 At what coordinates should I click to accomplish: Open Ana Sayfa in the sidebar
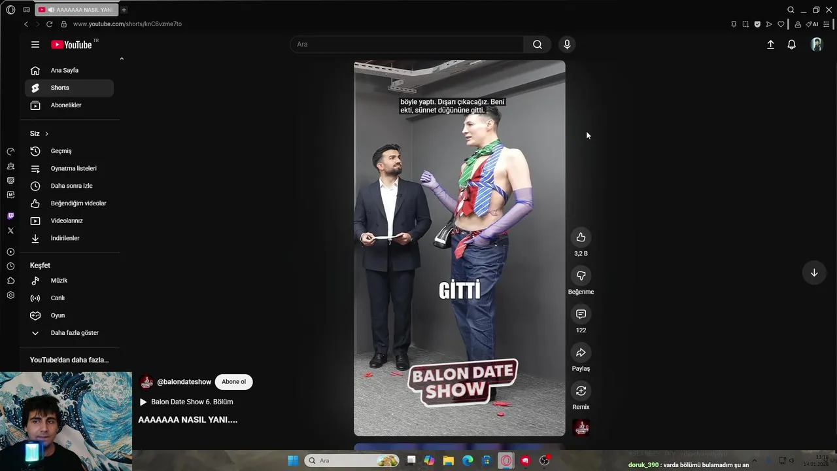69,70
